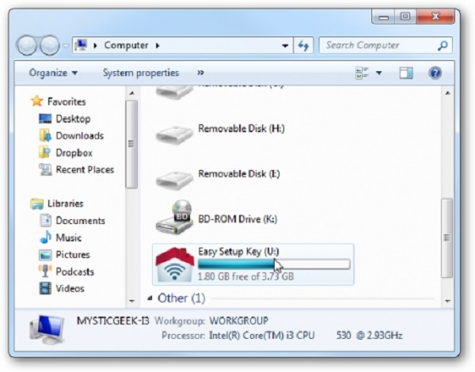Image resolution: width=475 pixels, height=372 pixels.
Task: Open the Help question mark icon
Action: (435, 73)
